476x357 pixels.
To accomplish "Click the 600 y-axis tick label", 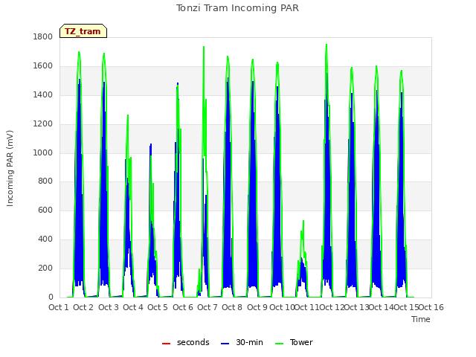I will [45, 210].
